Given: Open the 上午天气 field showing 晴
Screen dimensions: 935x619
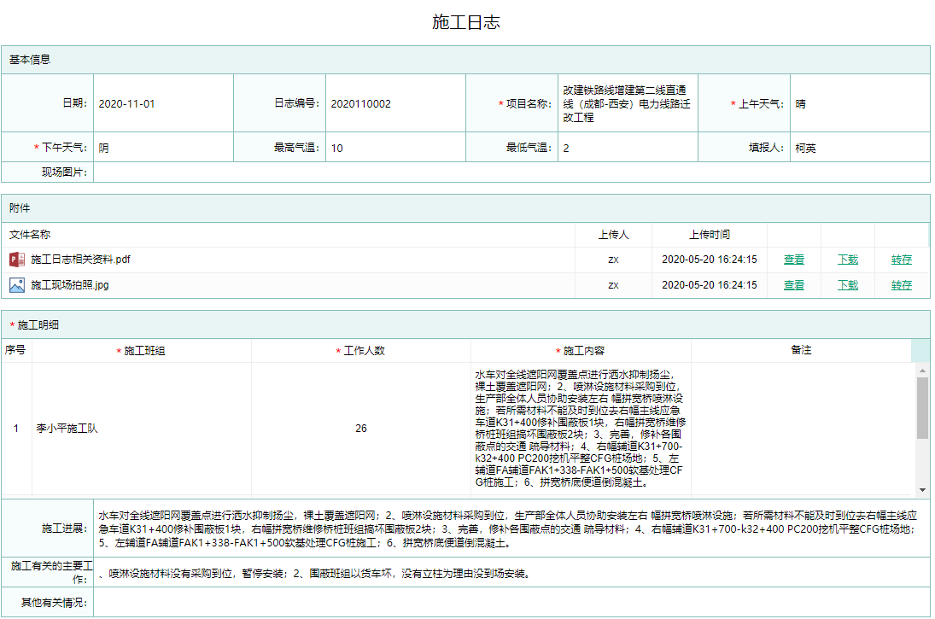Looking at the screenshot, I should pos(859,104).
